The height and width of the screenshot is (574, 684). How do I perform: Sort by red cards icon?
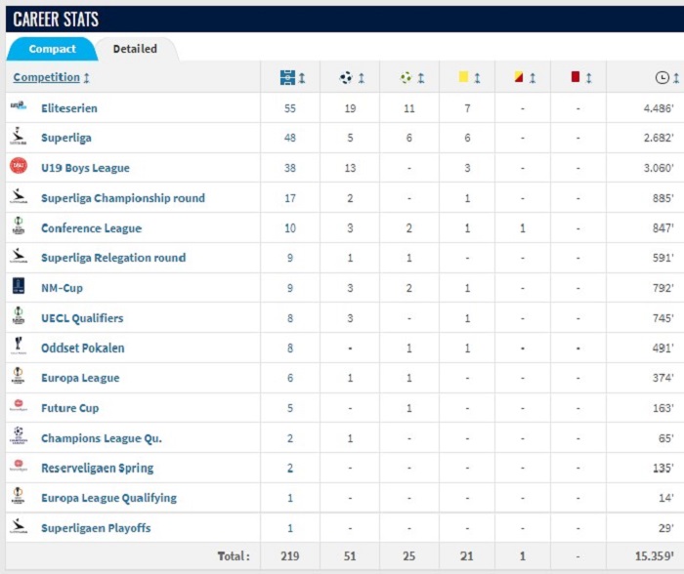point(576,77)
